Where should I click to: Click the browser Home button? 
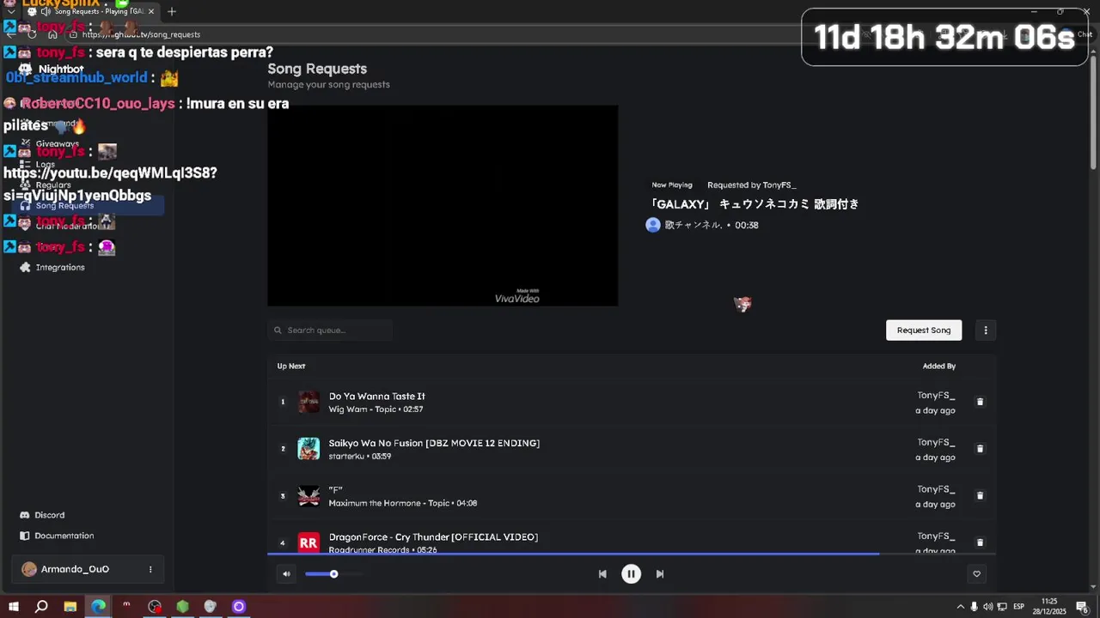pos(52,34)
